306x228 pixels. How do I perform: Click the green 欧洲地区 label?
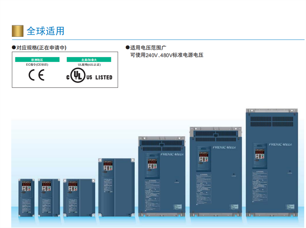(x=37, y=60)
